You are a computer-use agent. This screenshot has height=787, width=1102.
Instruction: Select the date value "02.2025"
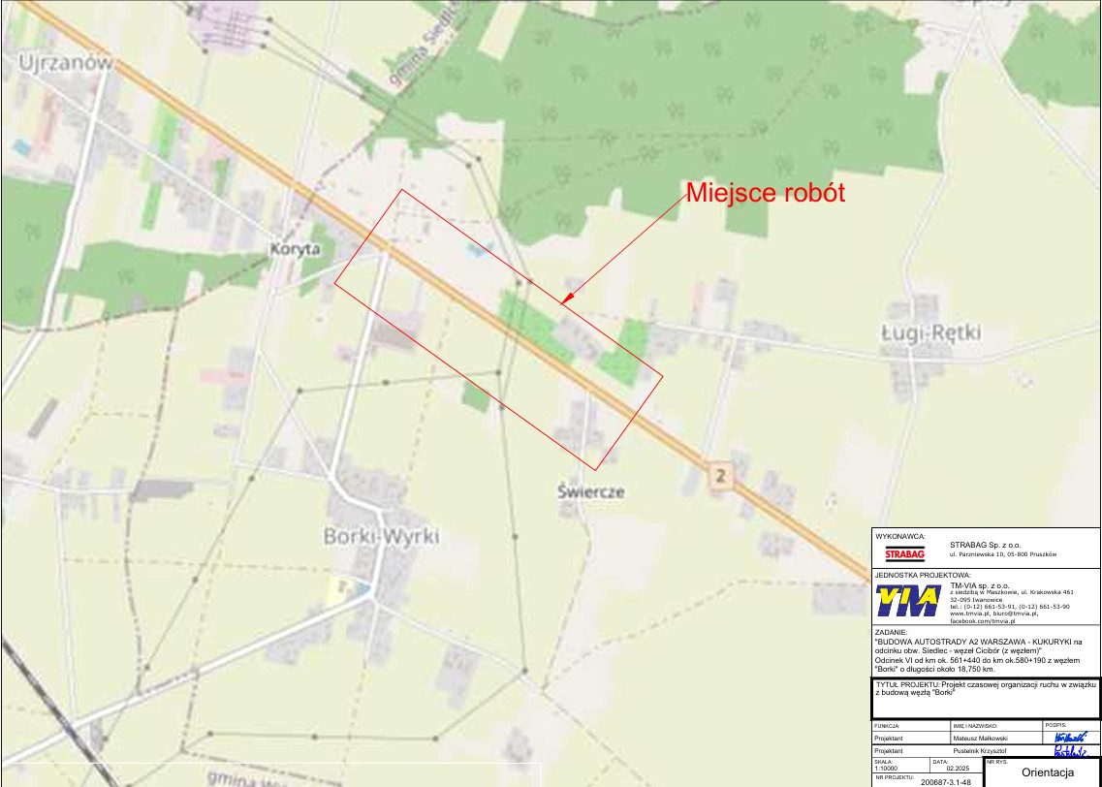958,769
